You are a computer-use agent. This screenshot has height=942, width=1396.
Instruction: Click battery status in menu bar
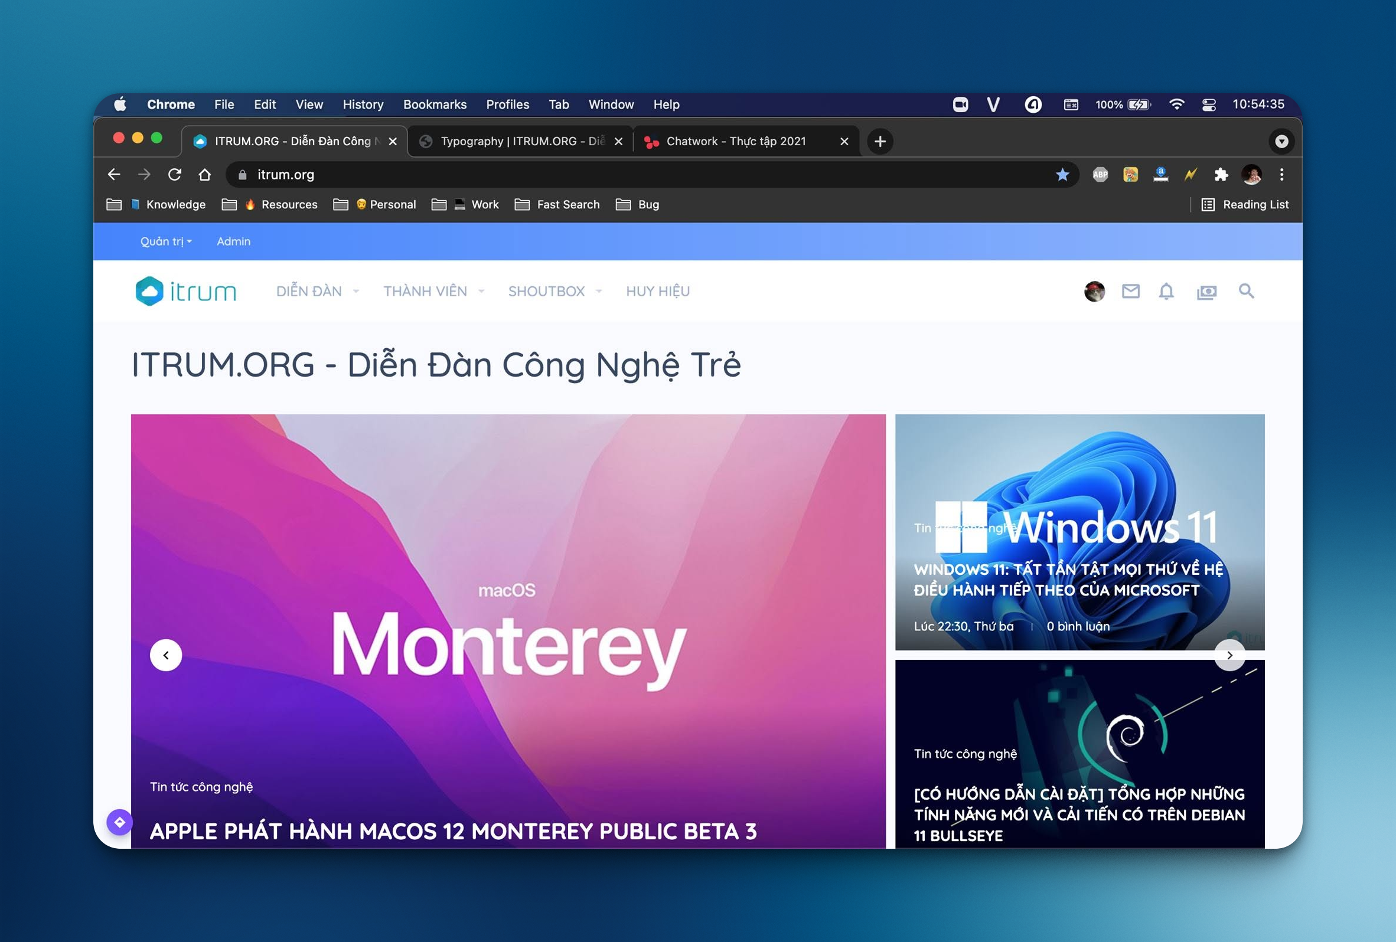click(x=1122, y=104)
